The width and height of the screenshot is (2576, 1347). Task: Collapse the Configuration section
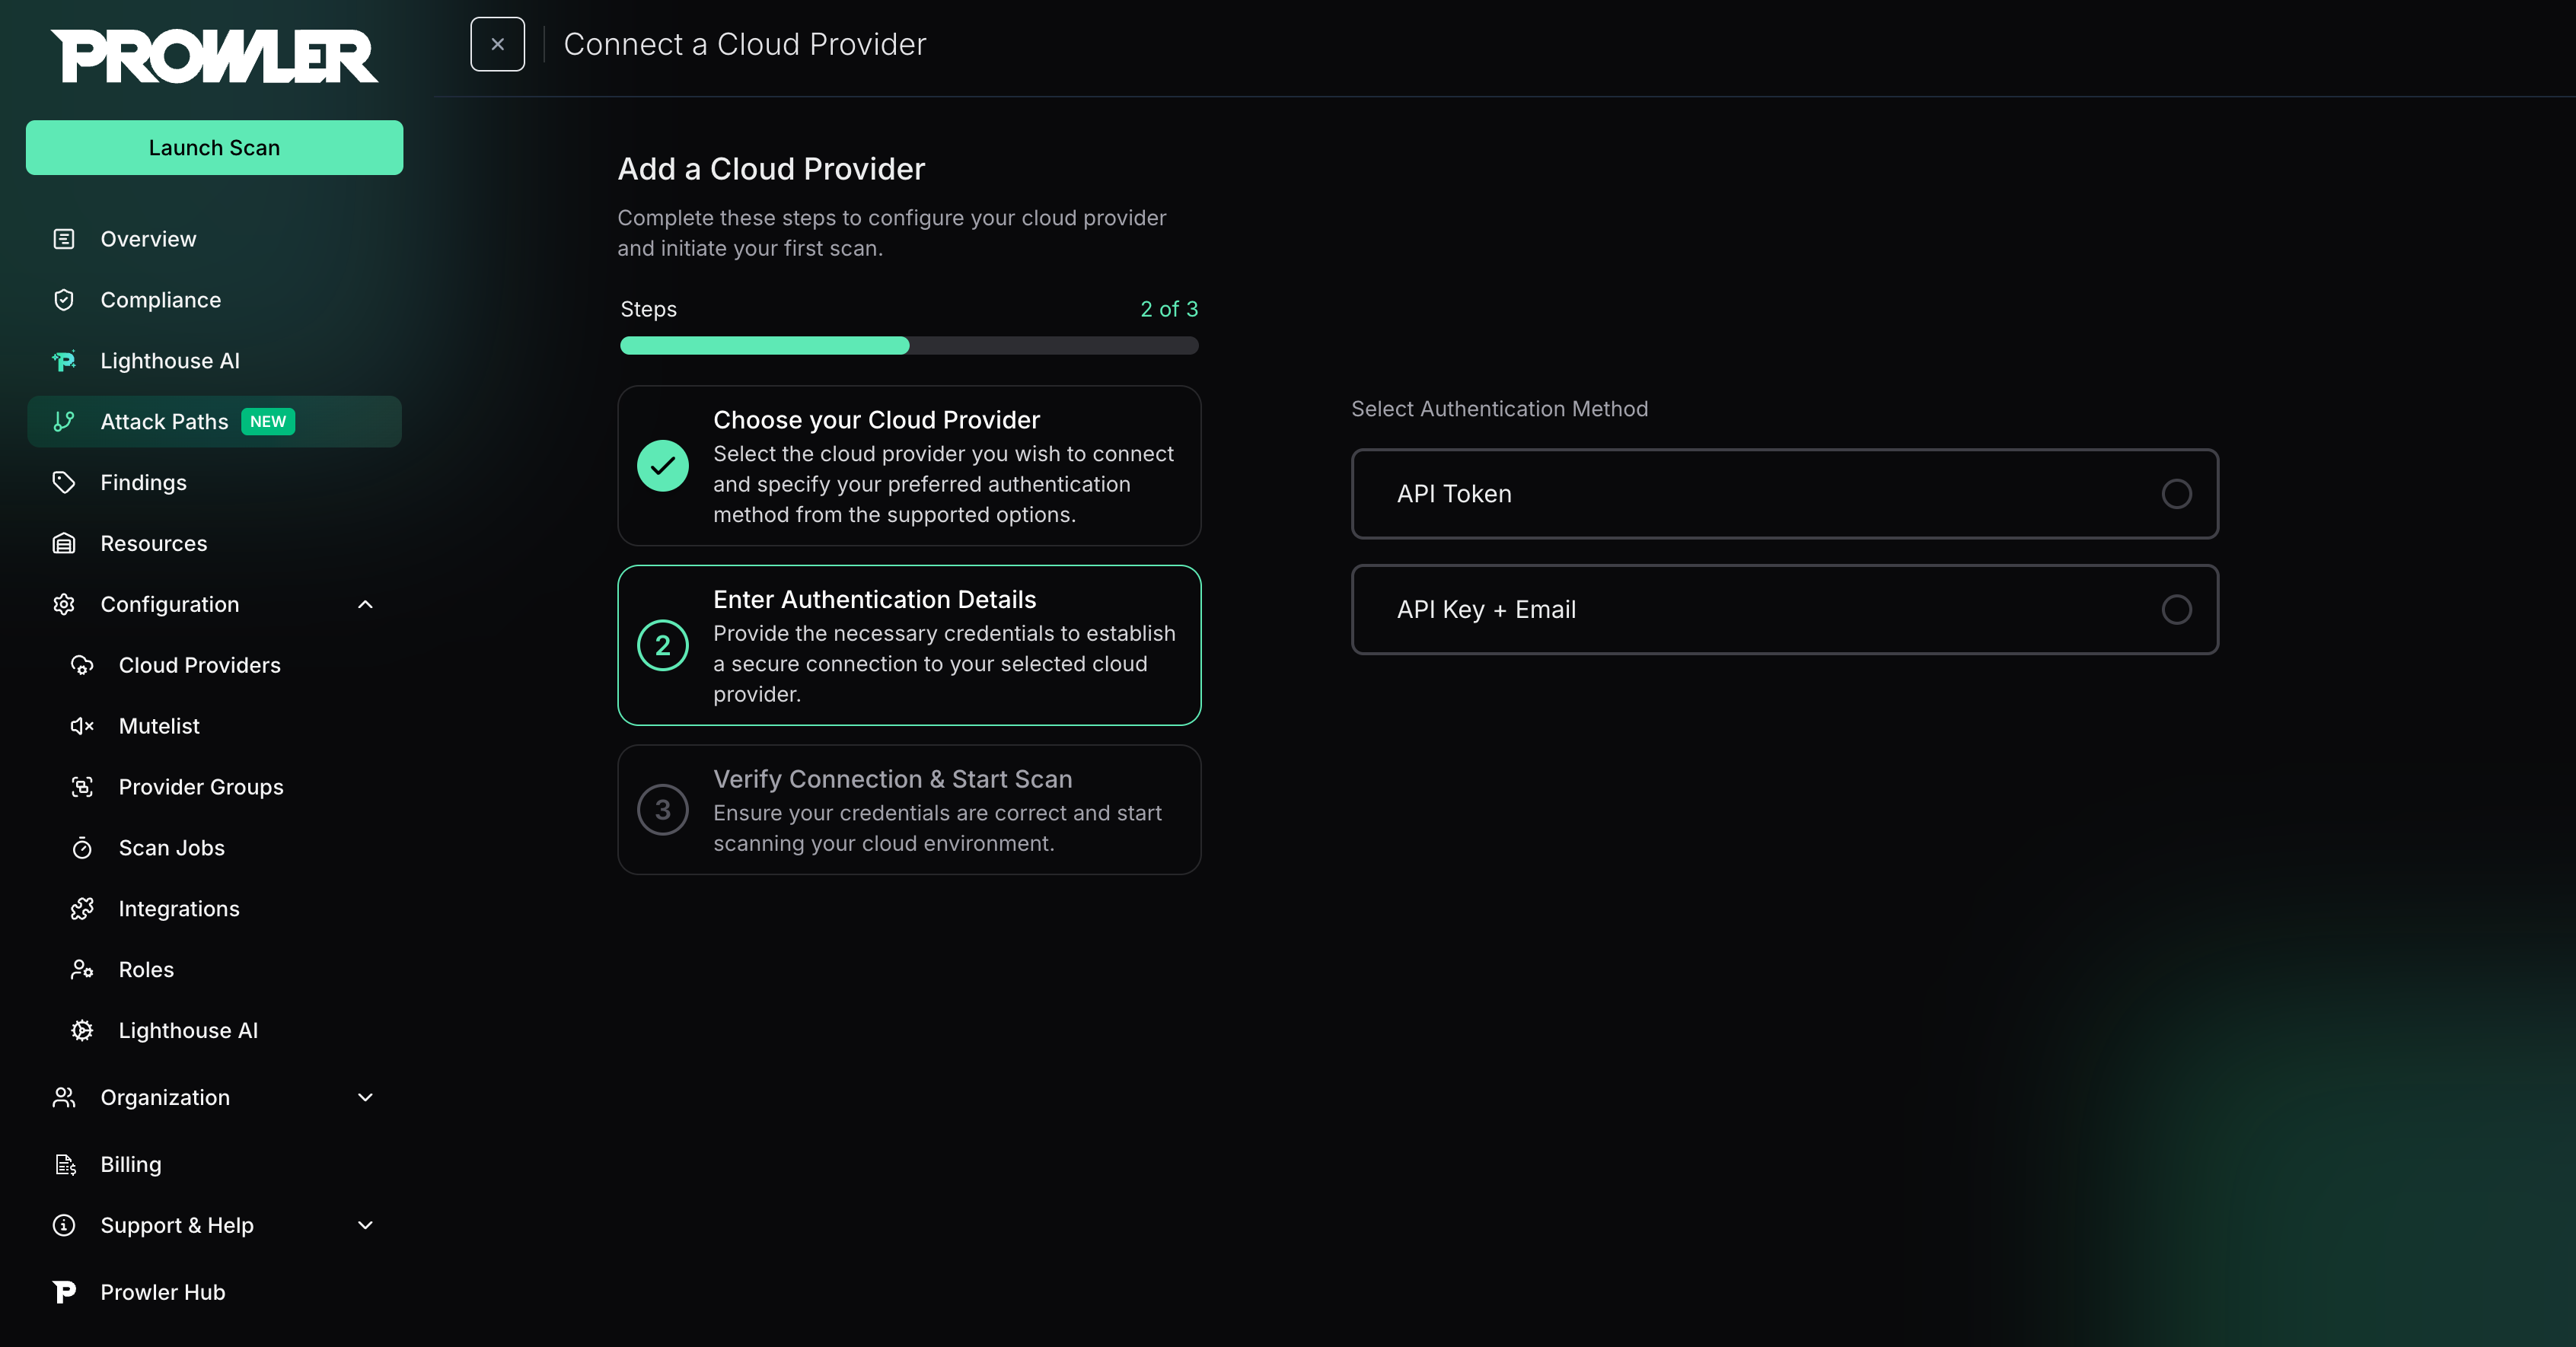pos(365,604)
